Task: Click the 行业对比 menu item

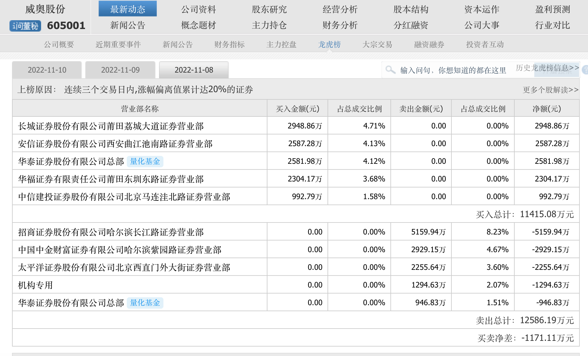Action: tap(552, 25)
